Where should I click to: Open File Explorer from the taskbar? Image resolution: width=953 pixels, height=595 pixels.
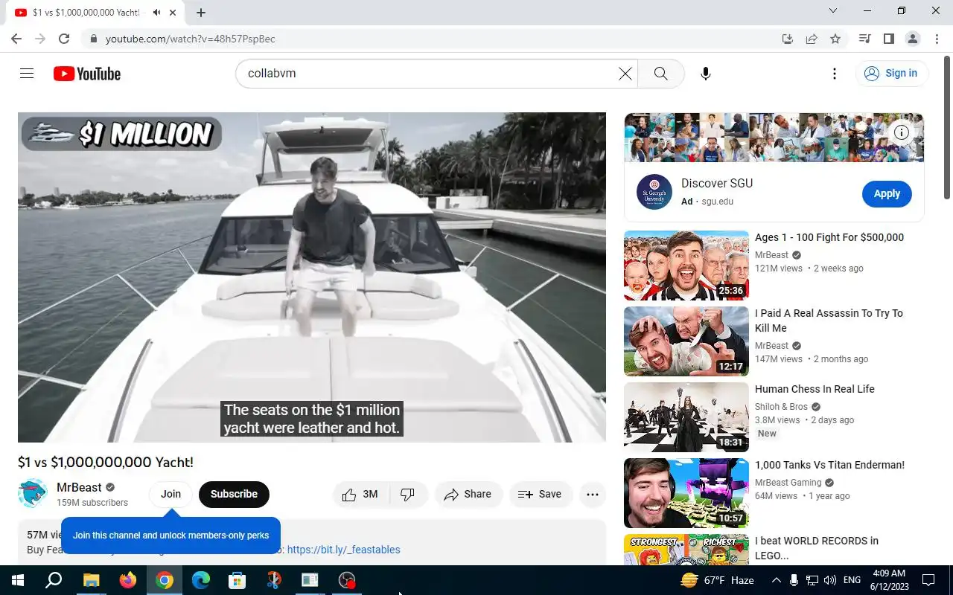tap(91, 580)
